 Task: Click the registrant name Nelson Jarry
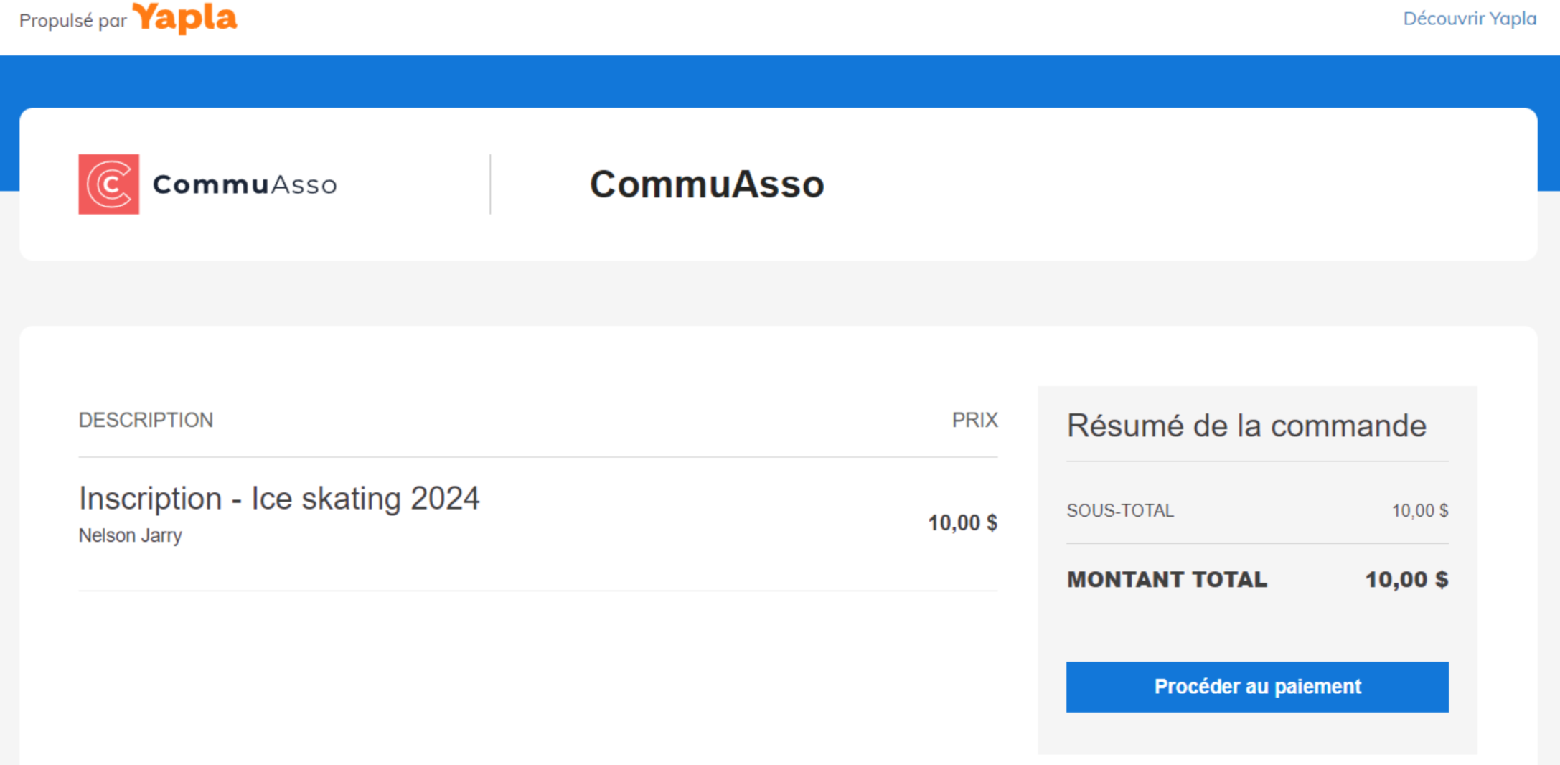click(x=130, y=535)
